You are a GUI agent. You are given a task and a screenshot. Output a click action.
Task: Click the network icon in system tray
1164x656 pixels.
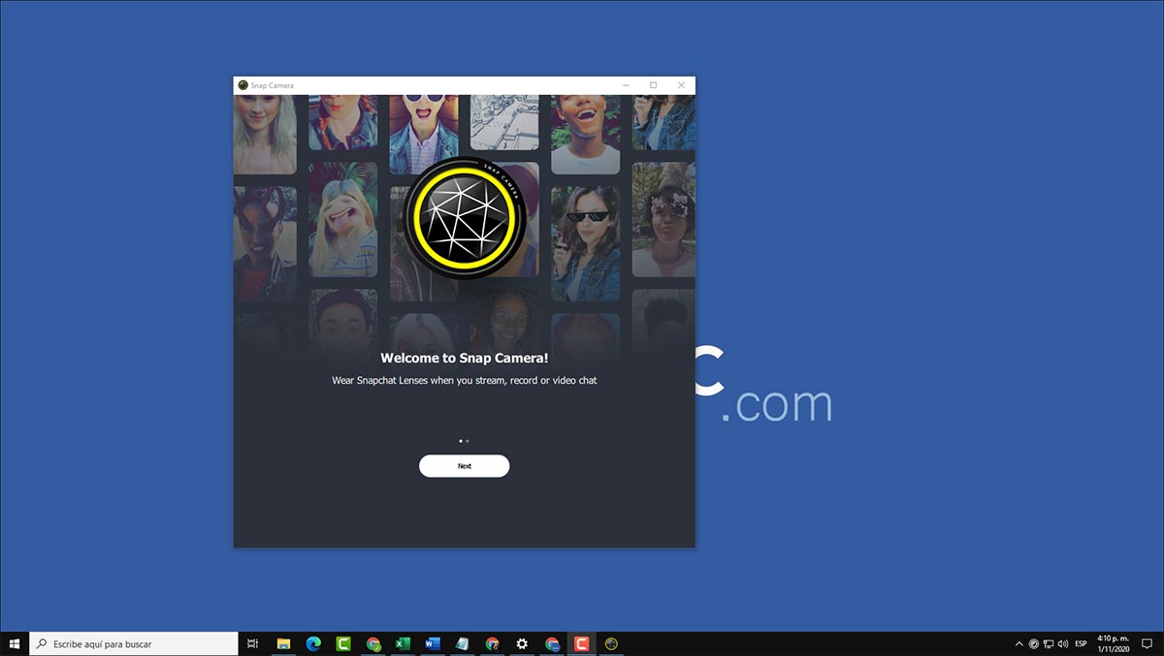(x=1049, y=643)
